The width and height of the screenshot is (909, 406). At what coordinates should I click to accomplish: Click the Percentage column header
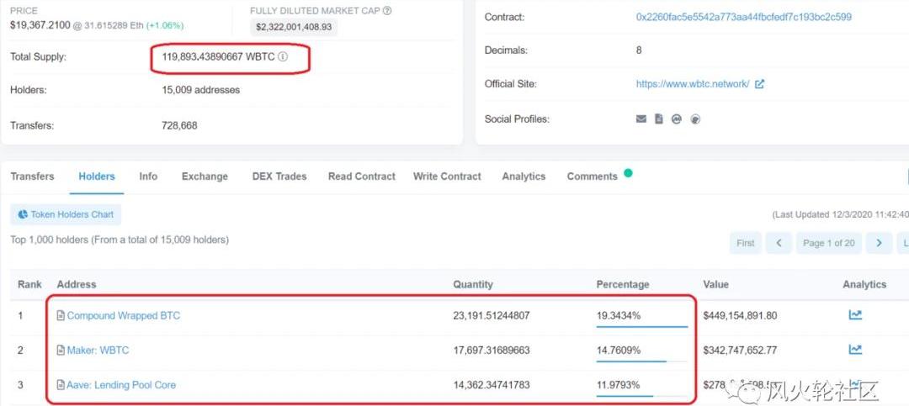(623, 284)
